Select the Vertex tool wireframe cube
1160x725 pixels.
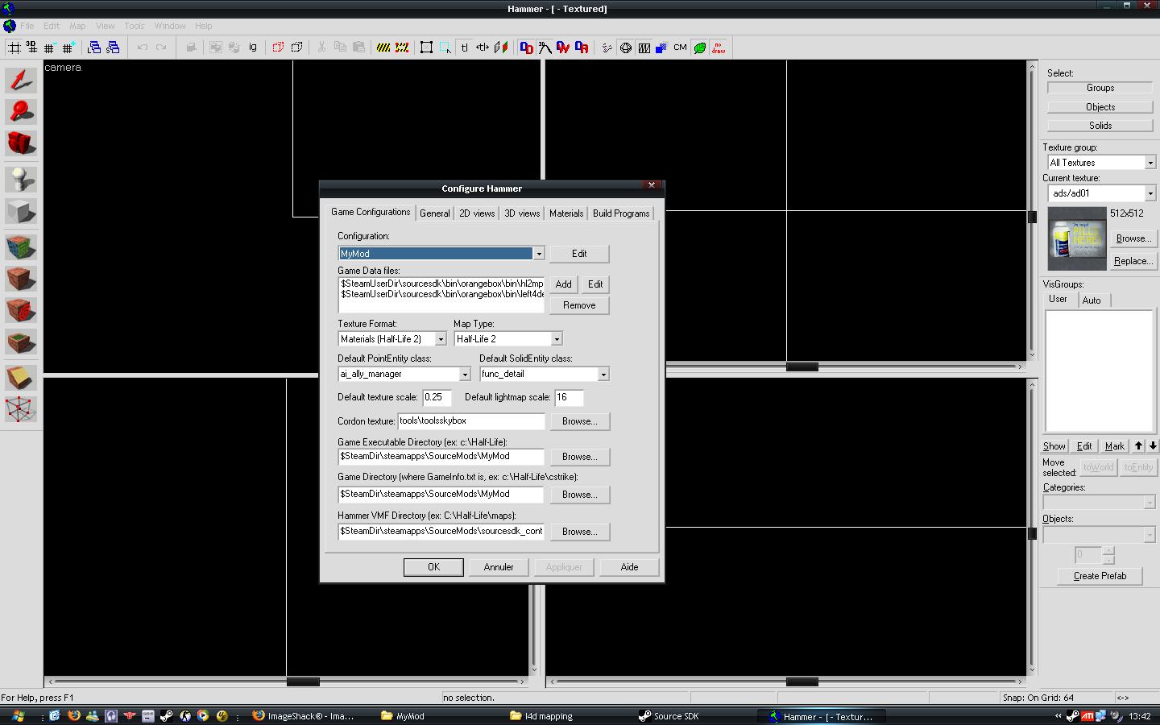[x=21, y=409]
